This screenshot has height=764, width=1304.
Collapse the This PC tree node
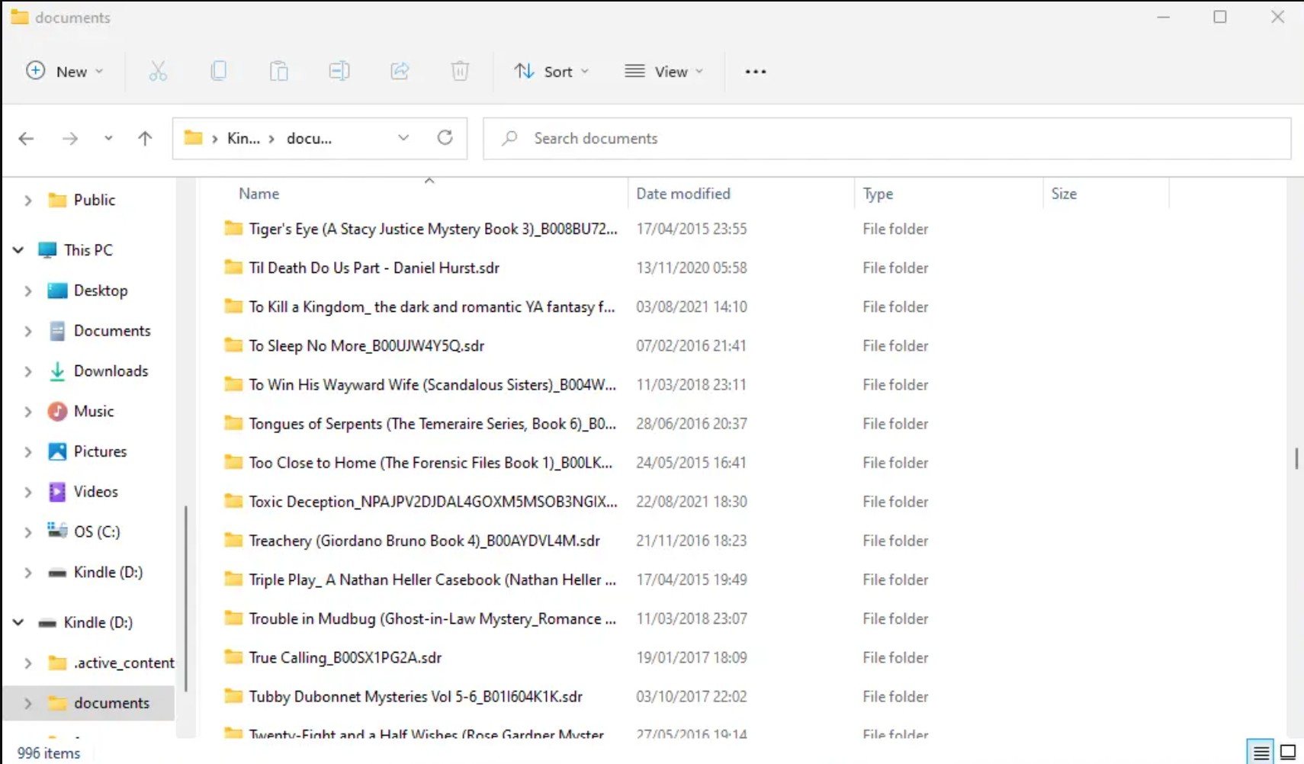[18, 250]
